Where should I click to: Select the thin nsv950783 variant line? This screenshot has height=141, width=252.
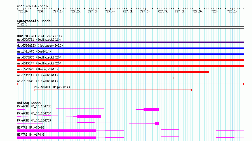click(113, 90)
